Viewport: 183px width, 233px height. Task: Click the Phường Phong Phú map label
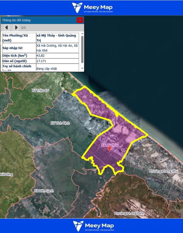pos(164,171)
